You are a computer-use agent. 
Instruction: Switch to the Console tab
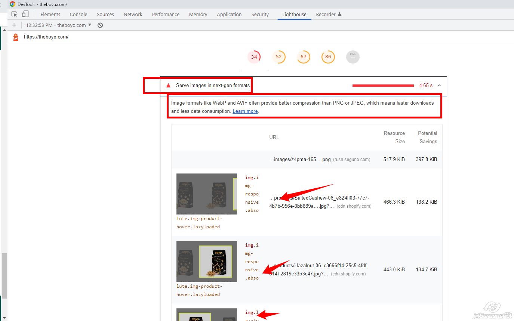79,14
